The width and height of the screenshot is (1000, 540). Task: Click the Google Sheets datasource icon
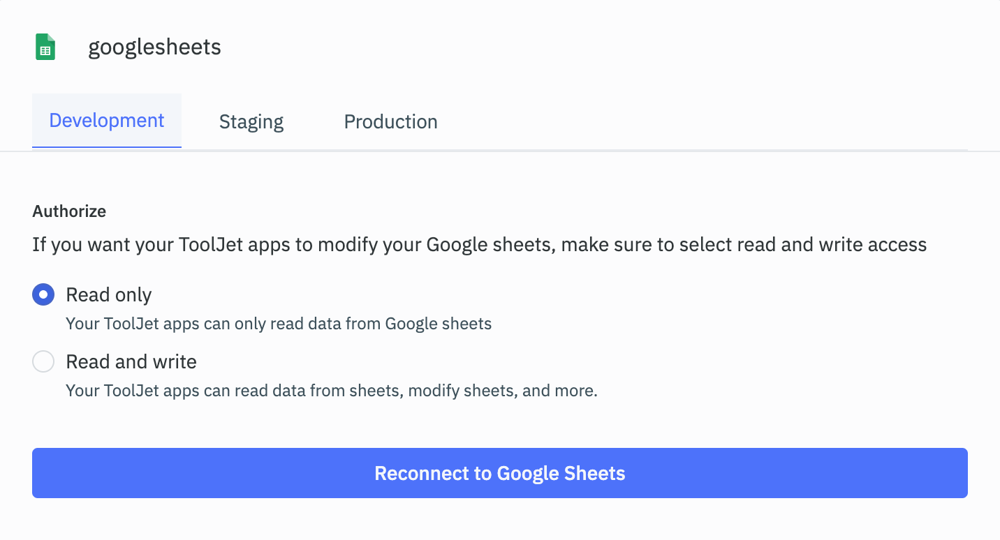45,47
